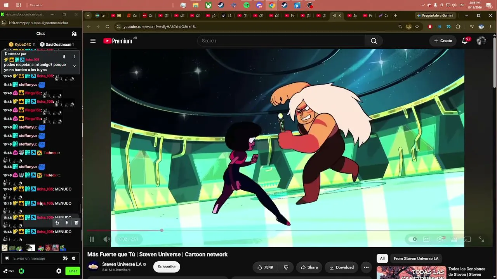Delete the hovered chat message

coord(76,223)
